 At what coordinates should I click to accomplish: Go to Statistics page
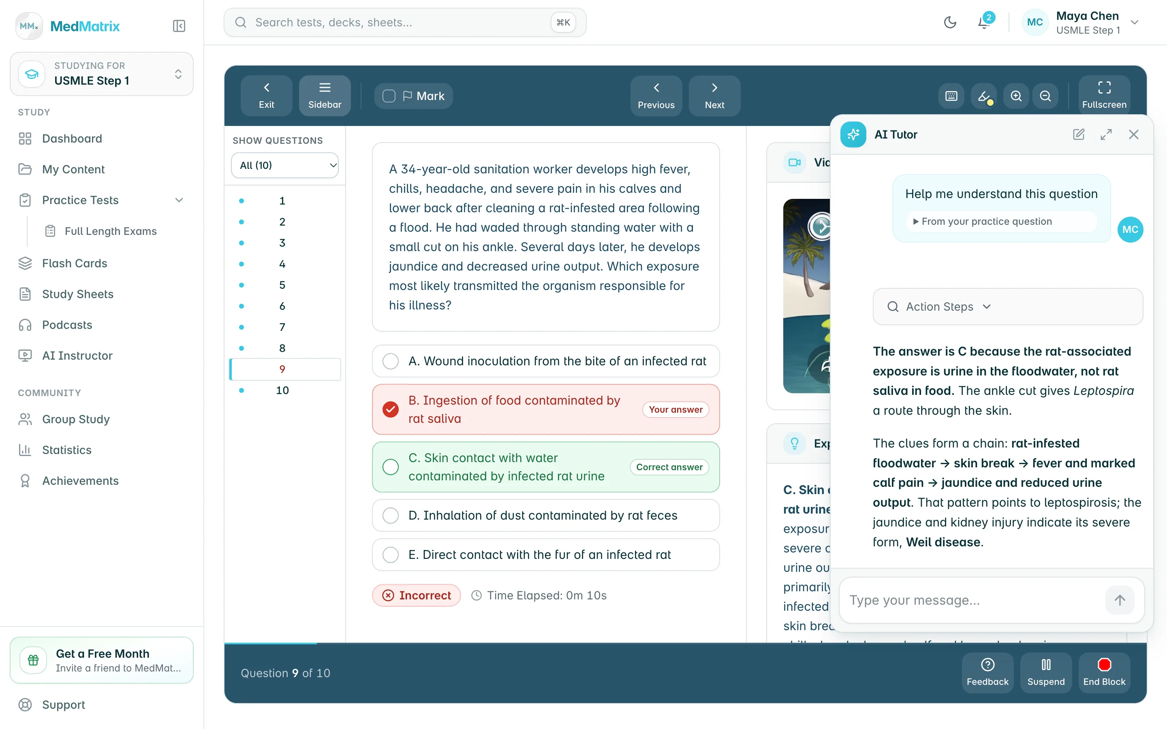pyautogui.click(x=66, y=450)
